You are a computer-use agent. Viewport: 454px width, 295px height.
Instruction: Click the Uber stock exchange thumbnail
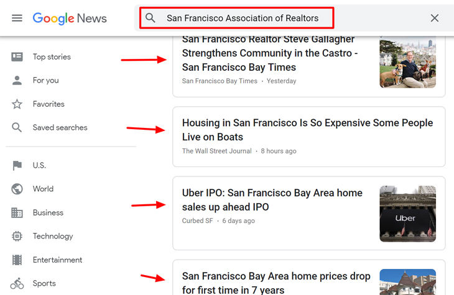pos(408,214)
